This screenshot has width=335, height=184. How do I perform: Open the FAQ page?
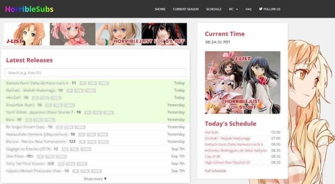248,9
